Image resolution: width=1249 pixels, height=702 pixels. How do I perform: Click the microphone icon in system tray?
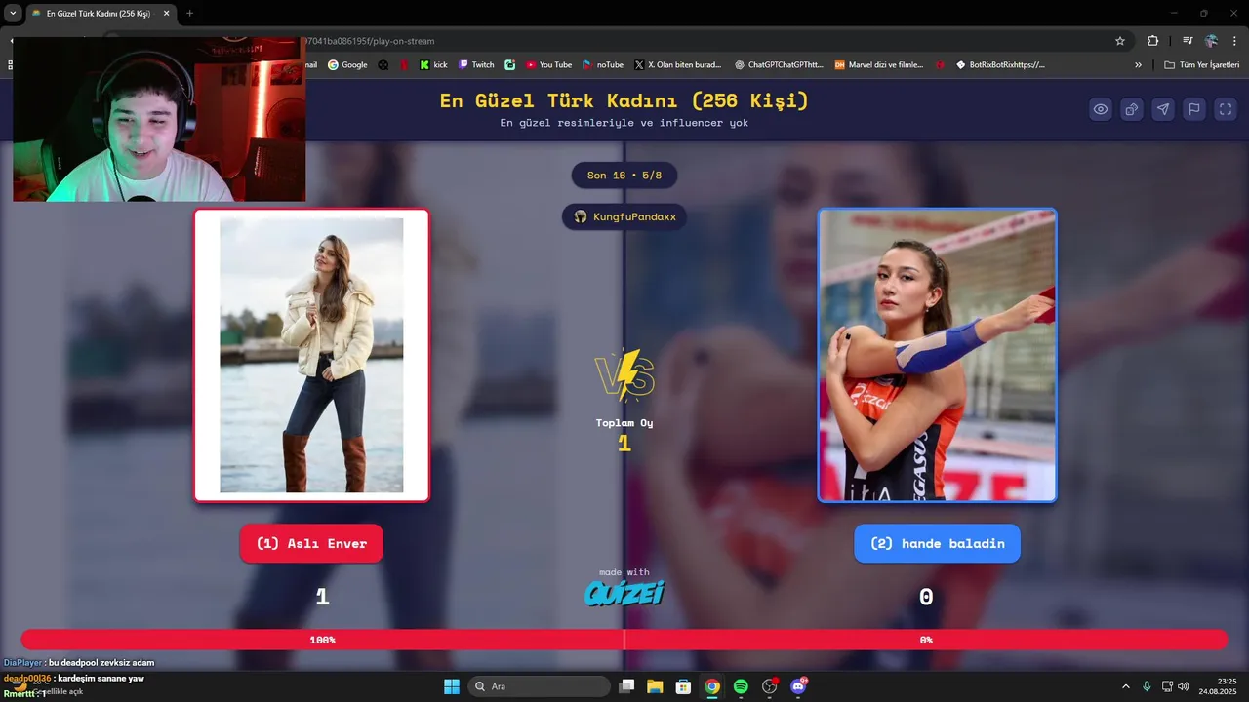[1147, 686]
